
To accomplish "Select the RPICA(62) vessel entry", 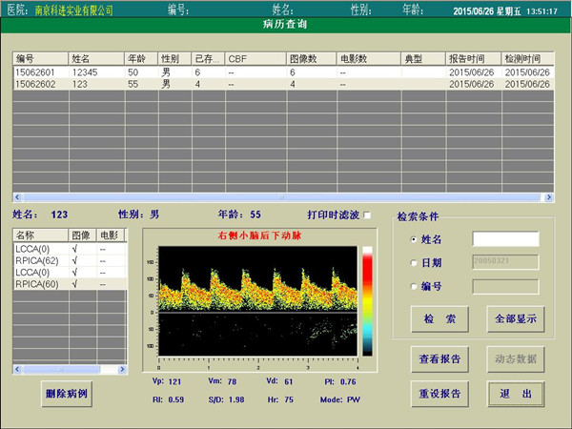I will point(38,260).
